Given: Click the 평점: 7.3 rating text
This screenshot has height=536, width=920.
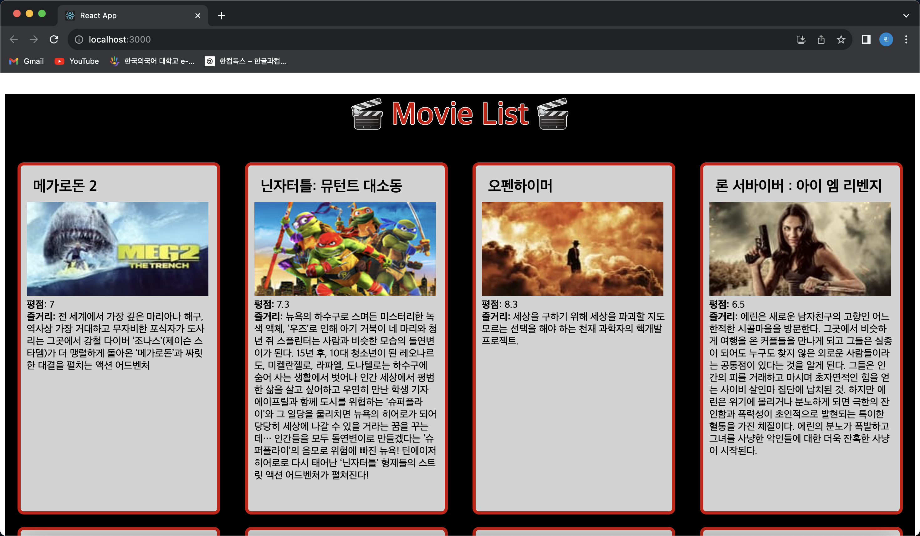Looking at the screenshot, I should [x=272, y=304].
